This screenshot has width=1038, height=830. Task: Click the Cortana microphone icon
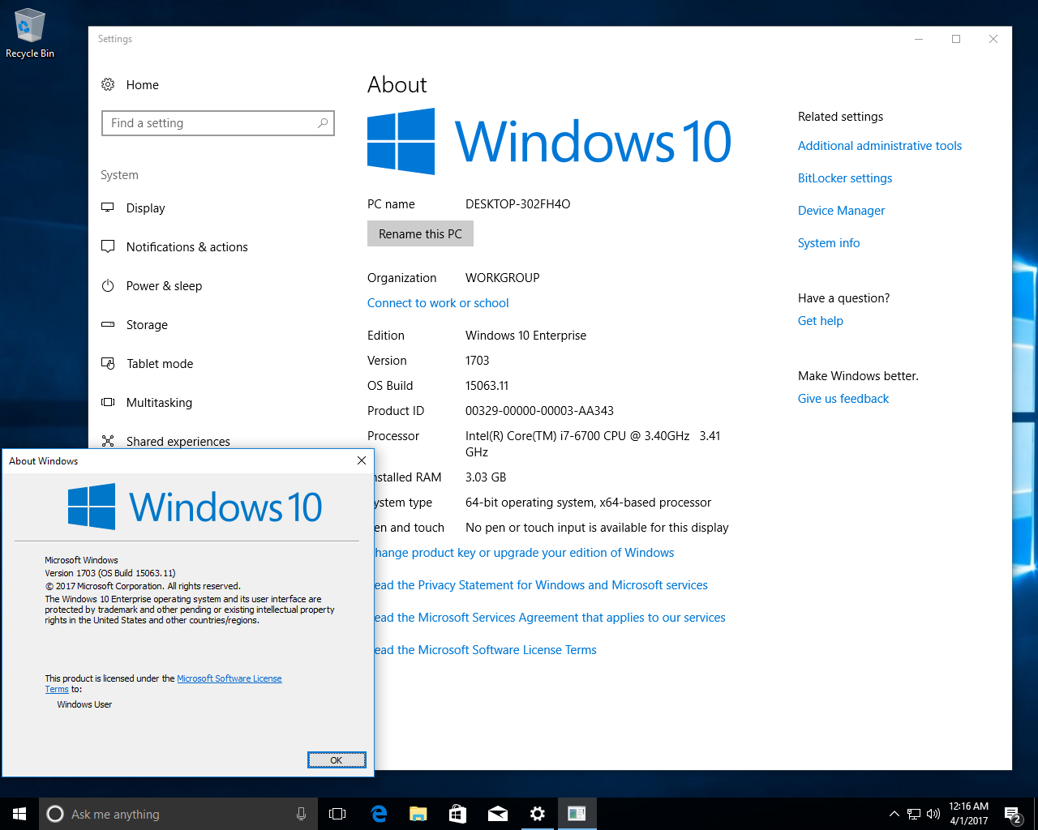tap(302, 814)
